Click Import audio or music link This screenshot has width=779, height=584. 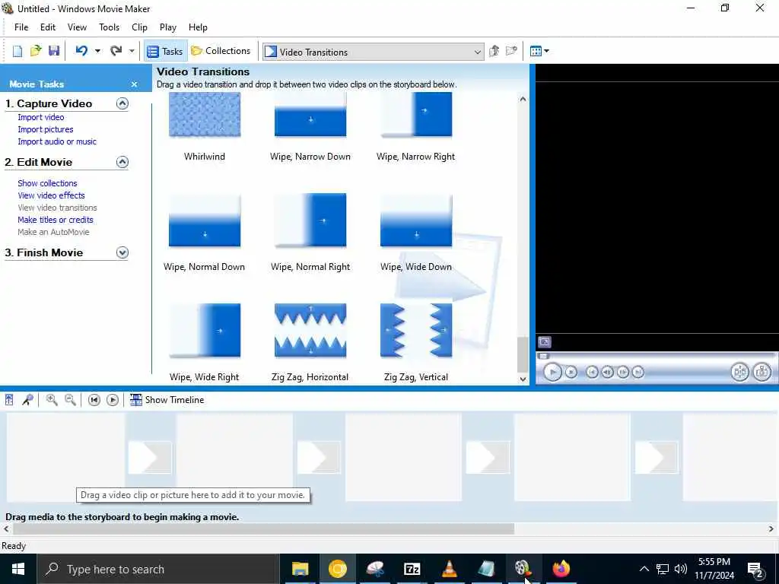[x=57, y=141]
